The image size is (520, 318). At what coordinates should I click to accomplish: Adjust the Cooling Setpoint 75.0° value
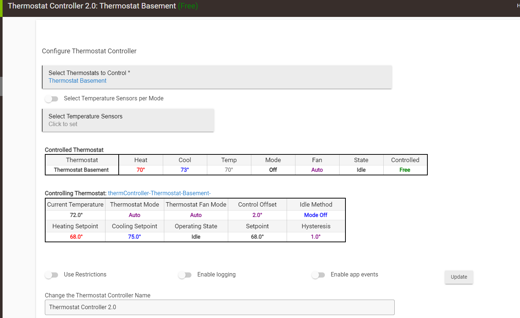coord(135,237)
